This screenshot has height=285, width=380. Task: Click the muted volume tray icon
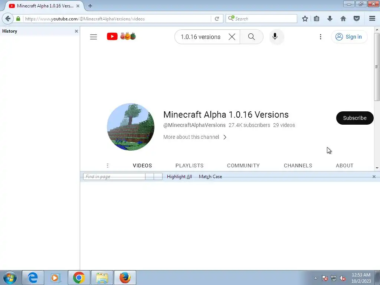343,278
